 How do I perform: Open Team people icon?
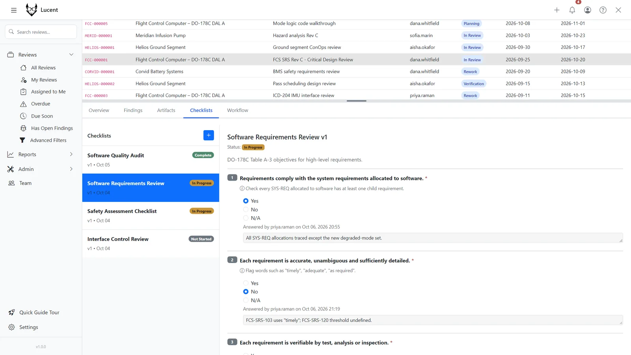tap(11, 183)
